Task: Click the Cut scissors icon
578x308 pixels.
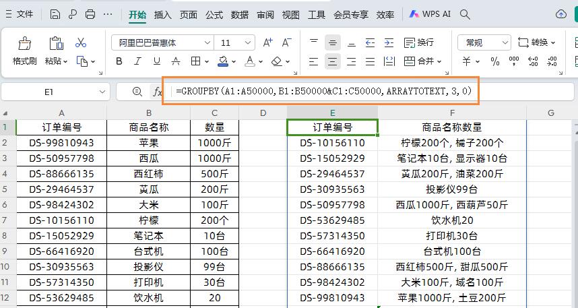Action: coord(81,42)
